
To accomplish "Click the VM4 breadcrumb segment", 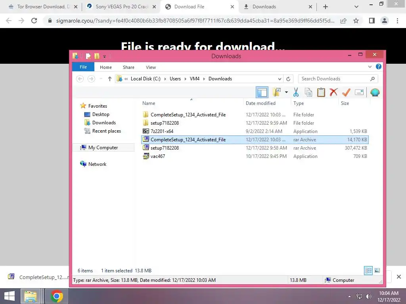I will (194, 79).
